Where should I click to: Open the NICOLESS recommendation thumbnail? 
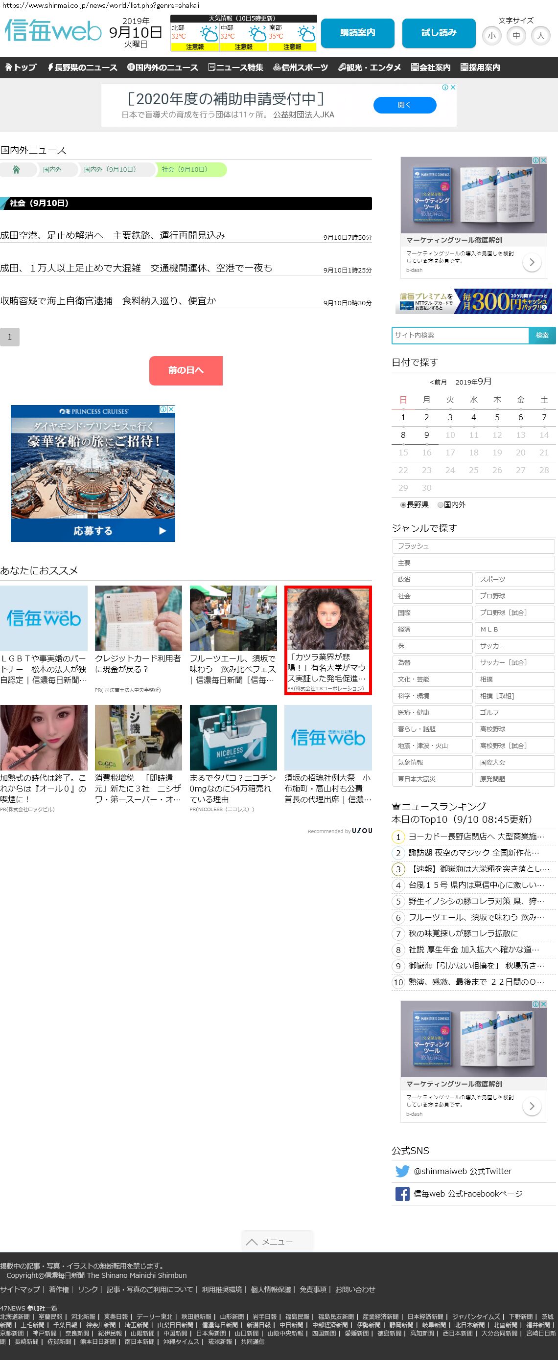(233, 738)
